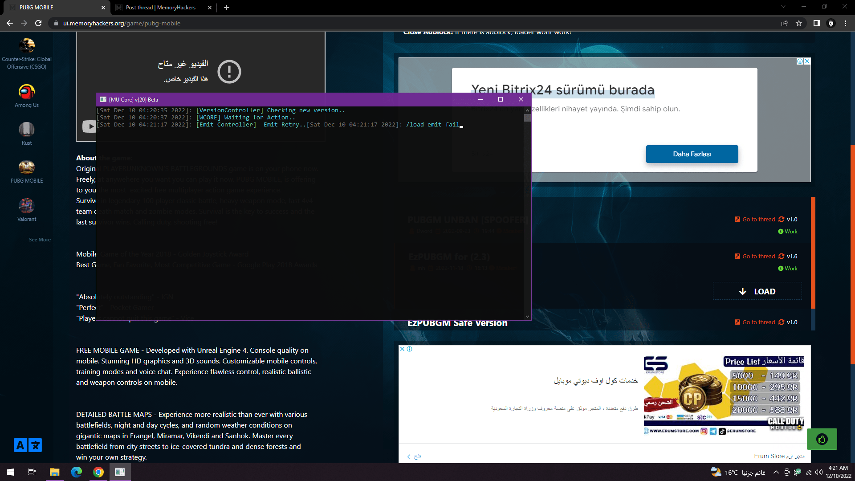The height and width of the screenshot is (481, 855).
Task: Focus the address bar URL
Action: (122, 23)
